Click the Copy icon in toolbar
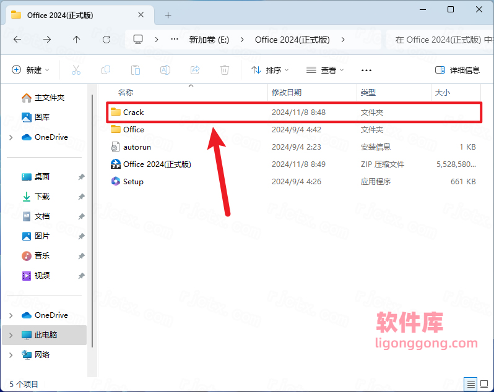 pos(106,70)
